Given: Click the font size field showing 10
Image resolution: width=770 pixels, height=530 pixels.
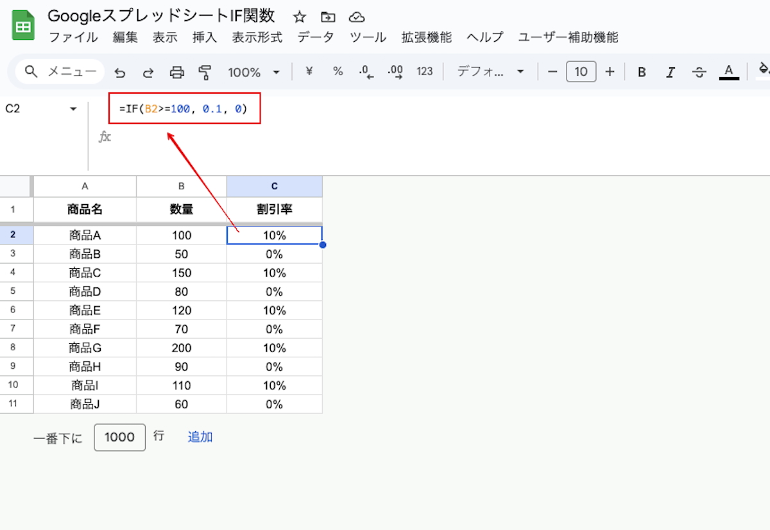Looking at the screenshot, I should pyautogui.click(x=581, y=71).
